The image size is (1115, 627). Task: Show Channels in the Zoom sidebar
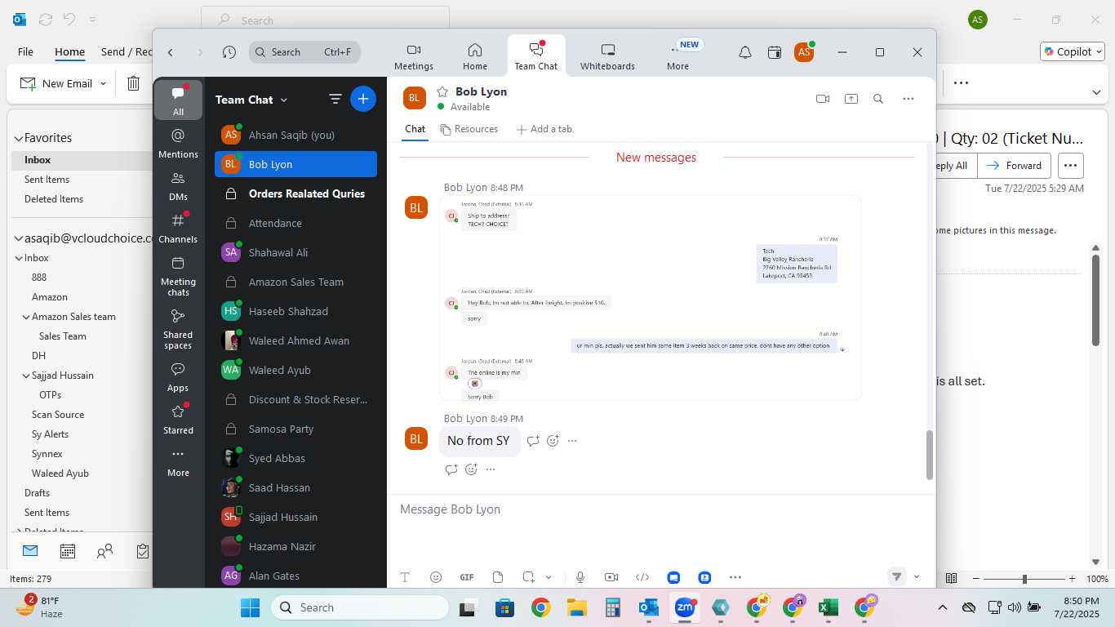(178, 228)
